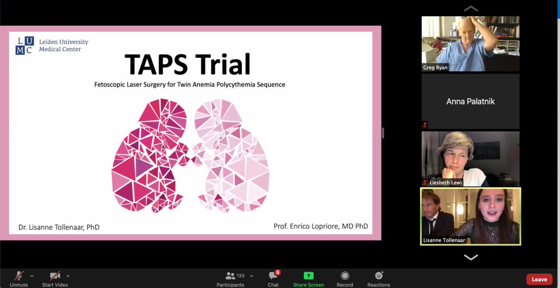Screen dimensions: 560x288
Task: Click the Leiden University Medical Center logo
Action: coord(51,46)
